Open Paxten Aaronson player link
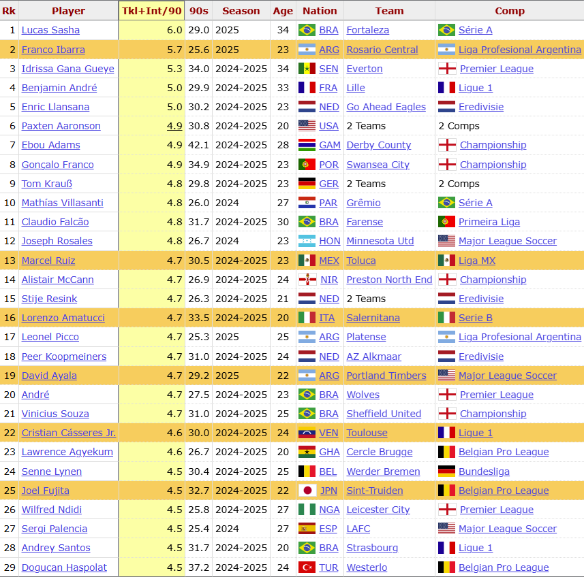Viewport: 584px width, 577px height. pos(61,126)
